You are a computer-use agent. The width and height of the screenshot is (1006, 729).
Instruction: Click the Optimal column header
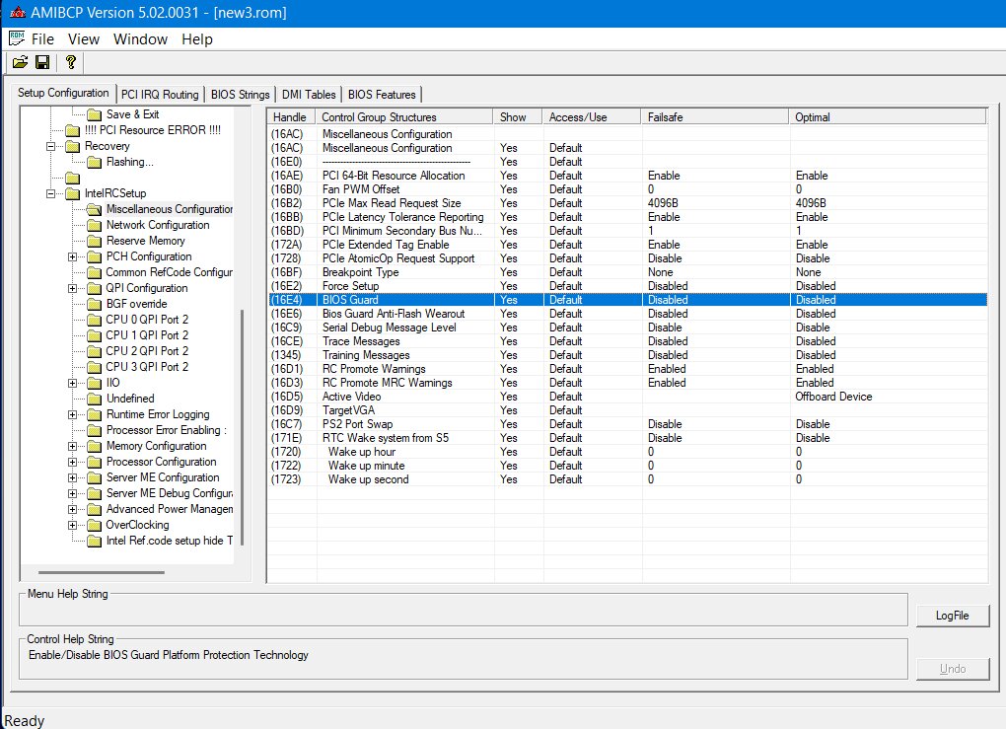888,116
